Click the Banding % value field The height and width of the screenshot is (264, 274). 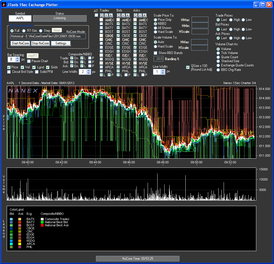click(x=158, y=59)
